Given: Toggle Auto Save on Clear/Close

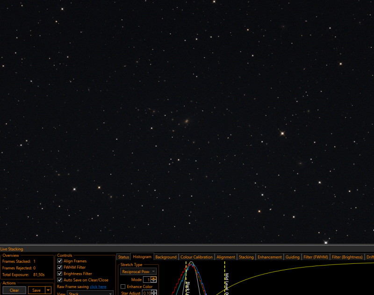Looking at the screenshot, I should click(x=60, y=280).
